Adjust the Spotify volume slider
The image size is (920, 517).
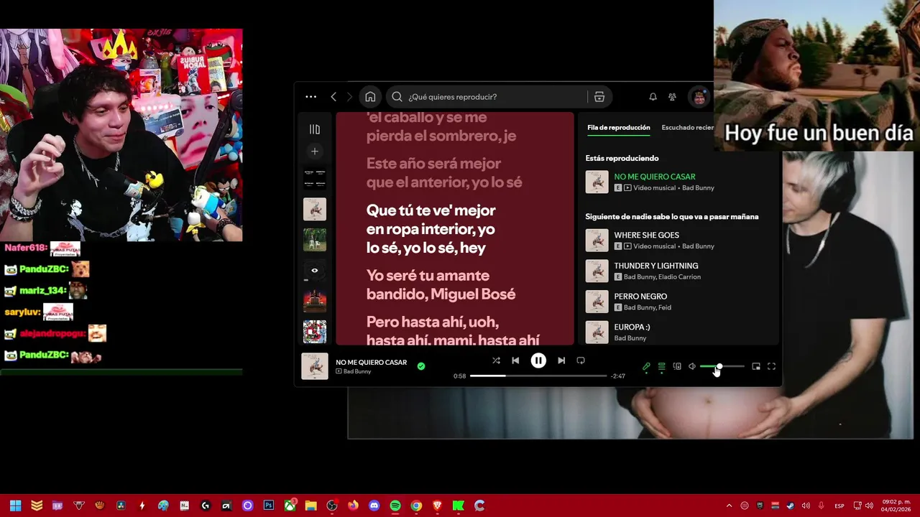pyautogui.click(x=722, y=366)
